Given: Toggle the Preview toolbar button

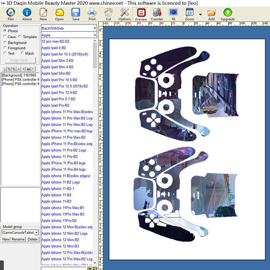Looking at the screenshot, I should (141, 14).
